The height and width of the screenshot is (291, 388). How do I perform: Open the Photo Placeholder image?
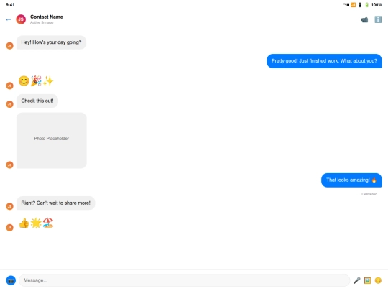point(52,141)
